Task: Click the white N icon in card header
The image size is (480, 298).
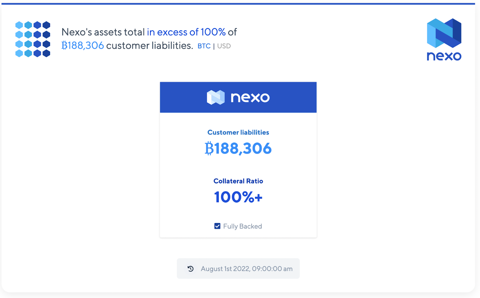Action: click(215, 97)
